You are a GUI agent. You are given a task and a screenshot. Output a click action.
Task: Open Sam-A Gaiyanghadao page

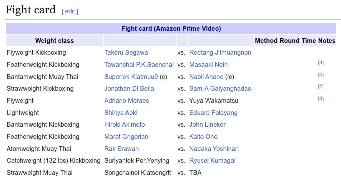[x=220, y=88]
